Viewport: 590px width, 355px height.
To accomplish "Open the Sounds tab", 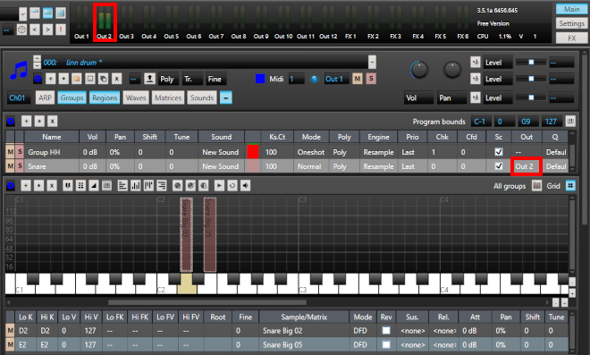I will (x=202, y=97).
